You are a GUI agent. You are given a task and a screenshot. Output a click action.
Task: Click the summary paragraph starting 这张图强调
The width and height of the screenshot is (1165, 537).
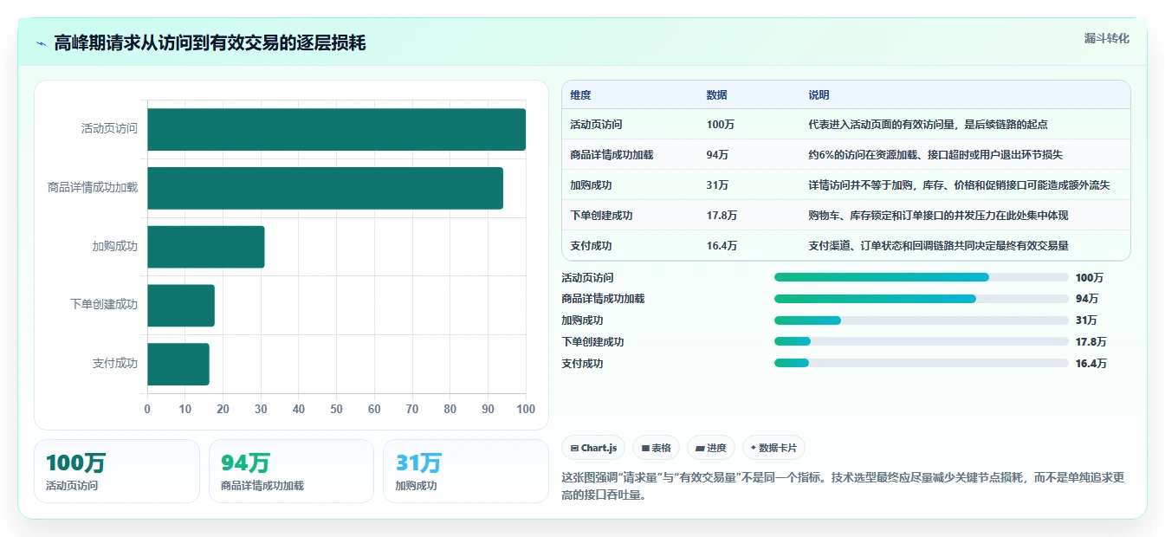pos(843,487)
